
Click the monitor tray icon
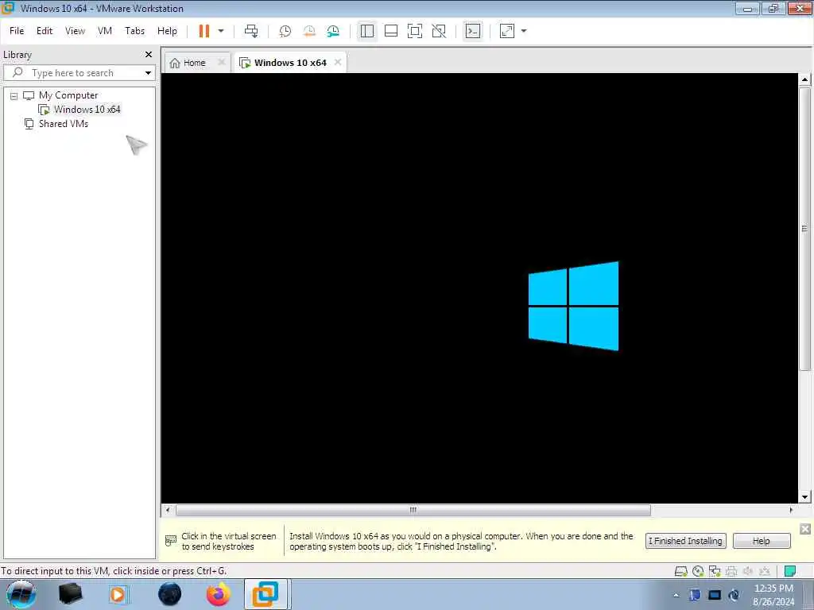[x=715, y=595]
